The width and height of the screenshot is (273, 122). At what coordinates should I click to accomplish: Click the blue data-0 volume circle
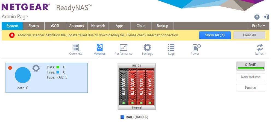pos(23,75)
